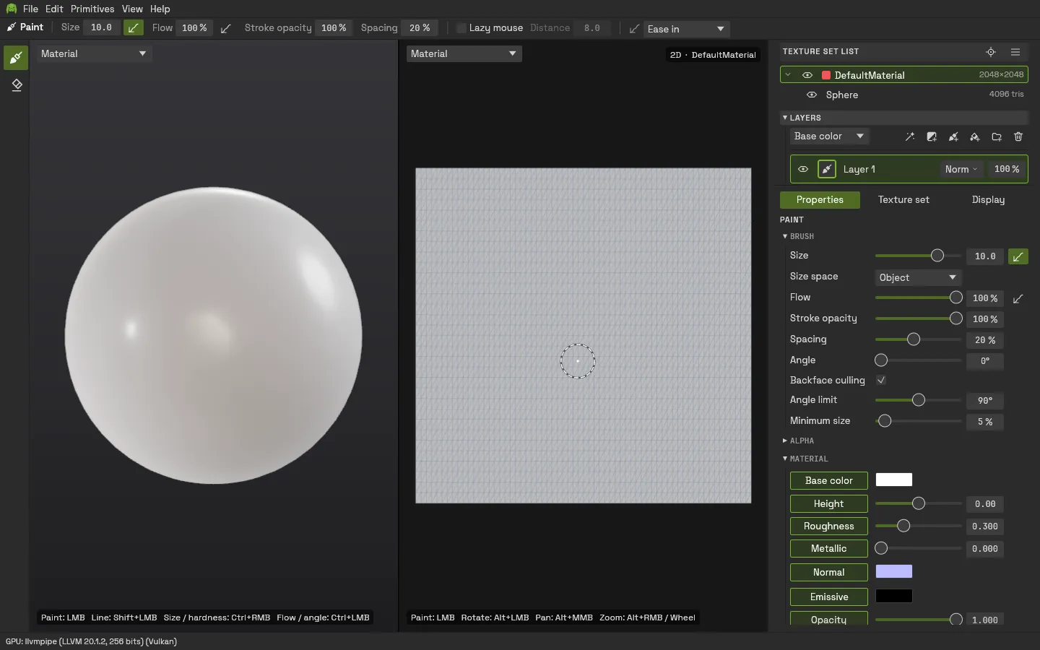The width and height of the screenshot is (1040, 650).
Task: Hide the Sphere mesh
Action: pyautogui.click(x=812, y=95)
